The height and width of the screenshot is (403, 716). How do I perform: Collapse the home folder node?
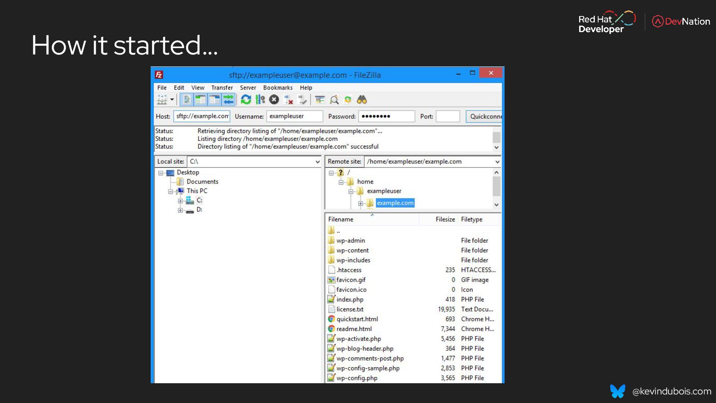point(341,182)
